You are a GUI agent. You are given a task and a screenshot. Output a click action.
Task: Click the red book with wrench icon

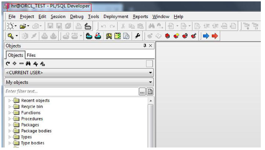coord(194,36)
